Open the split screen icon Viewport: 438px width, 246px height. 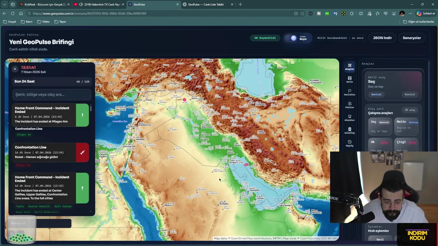click(361, 13)
